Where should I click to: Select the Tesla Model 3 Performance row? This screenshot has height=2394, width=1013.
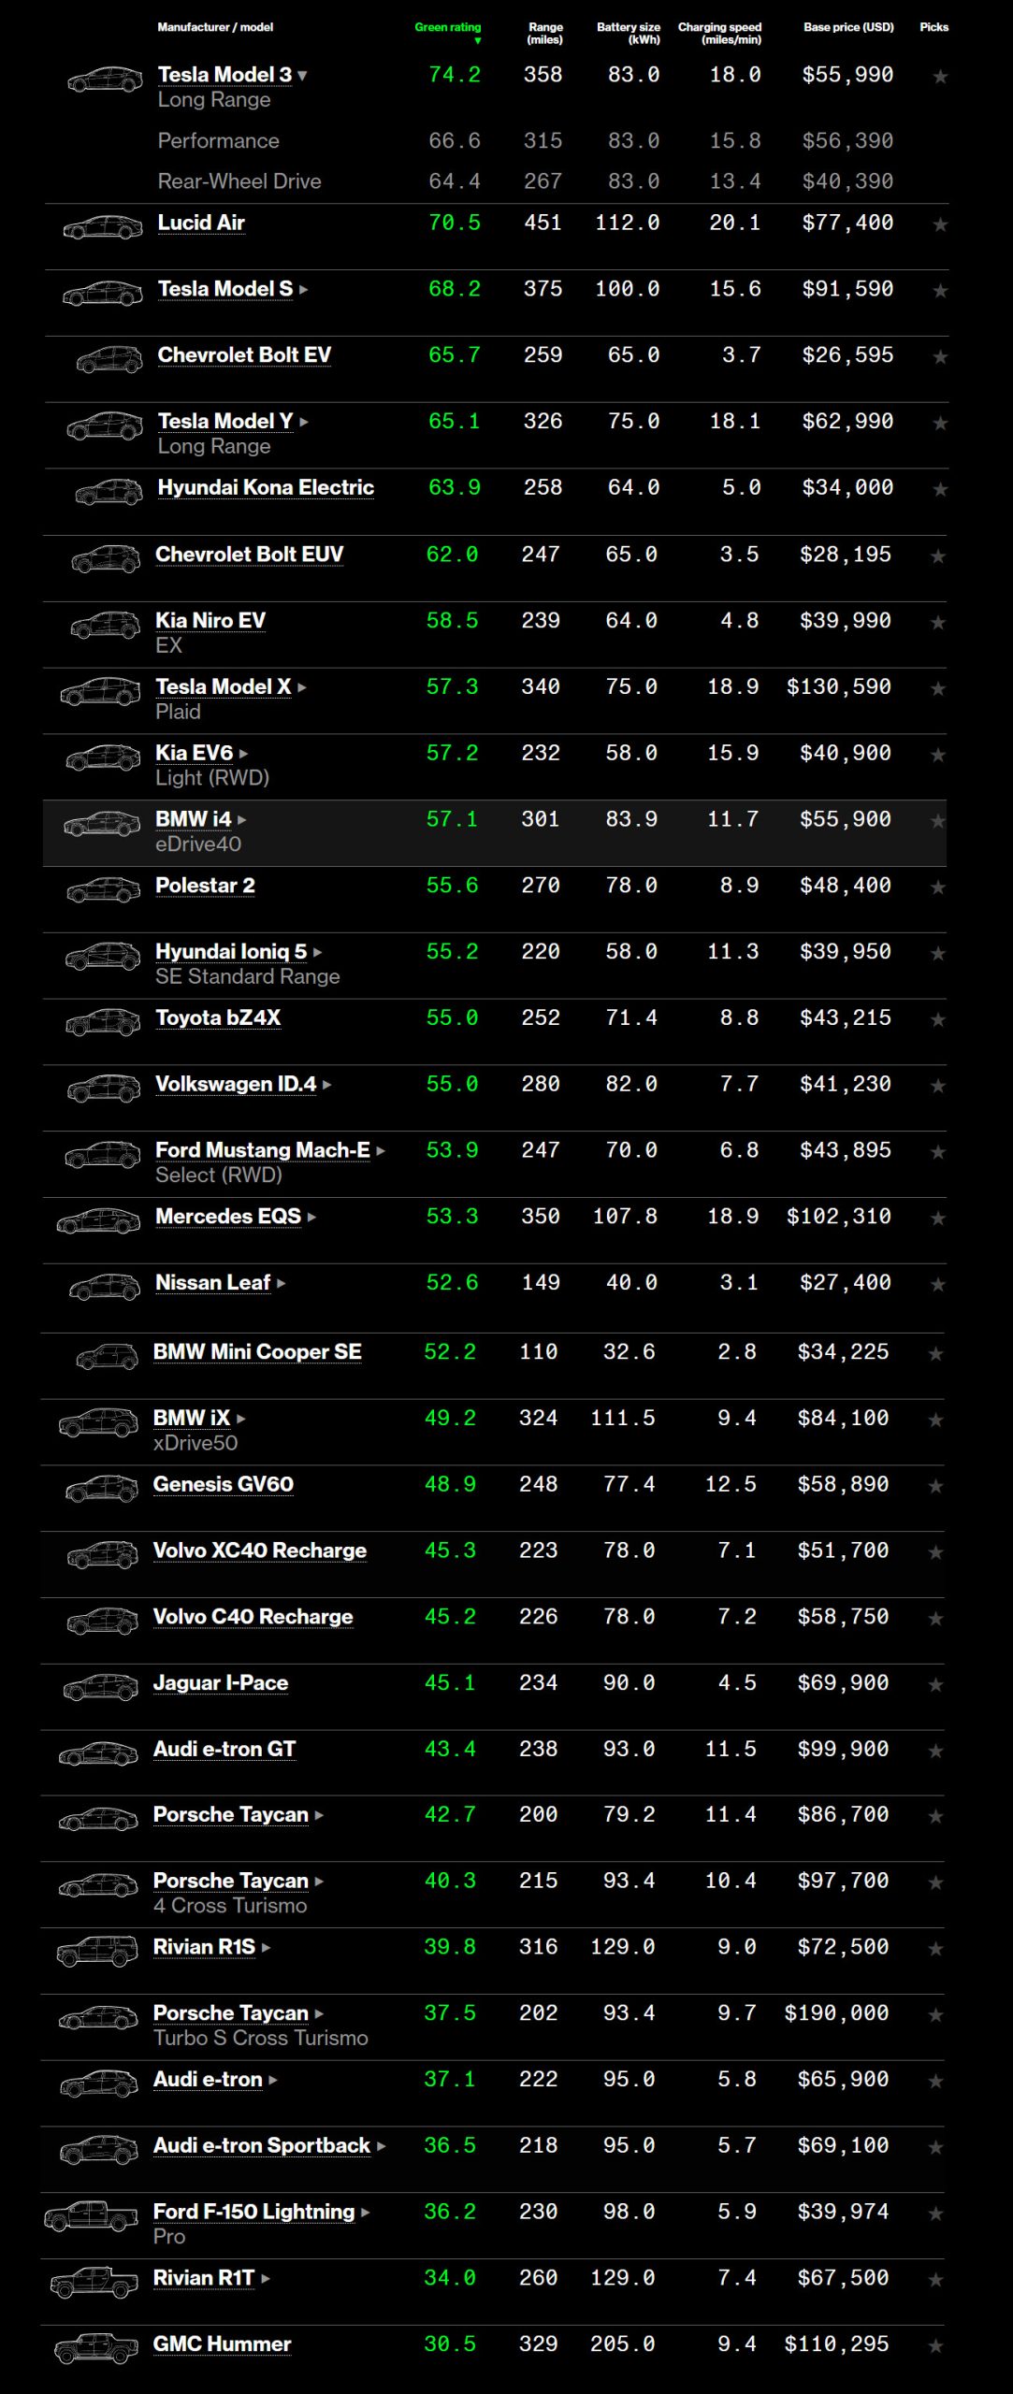point(218,141)
